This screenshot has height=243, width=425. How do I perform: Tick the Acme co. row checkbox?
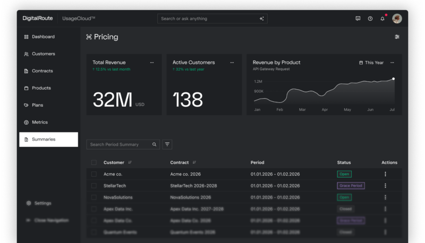pyautogui.click(x=94, y=174)
